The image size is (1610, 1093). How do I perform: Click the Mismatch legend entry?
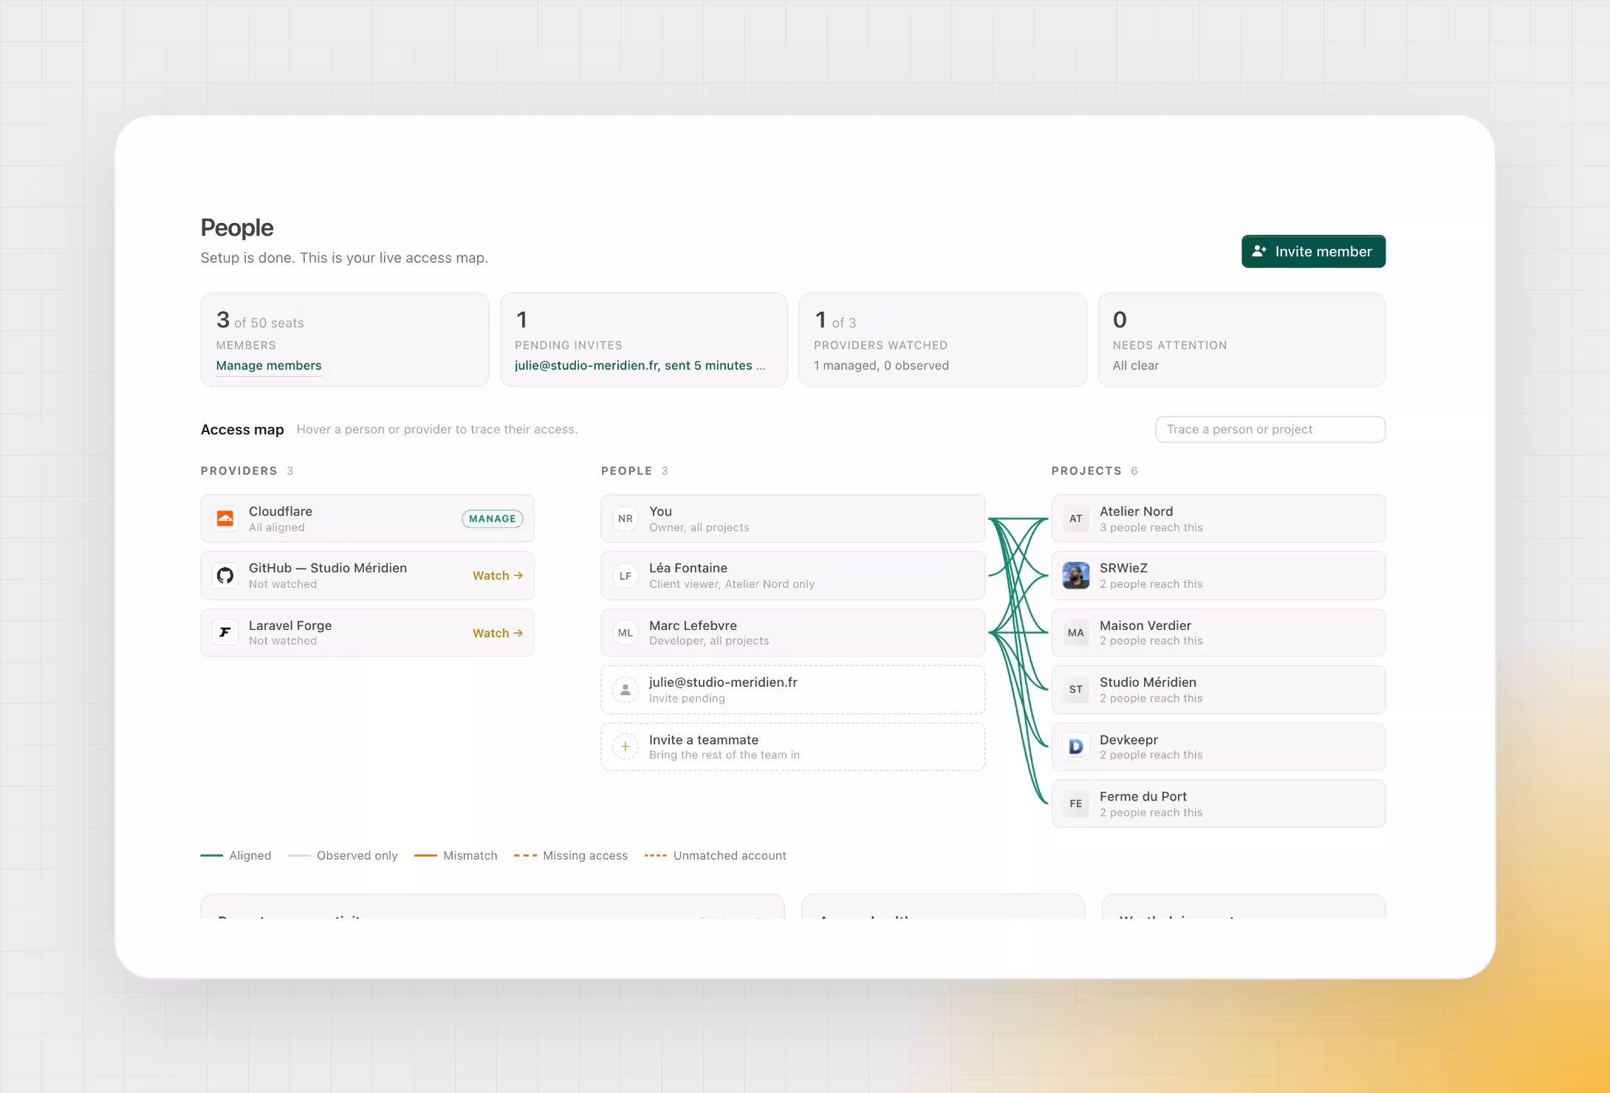point(456,855)
